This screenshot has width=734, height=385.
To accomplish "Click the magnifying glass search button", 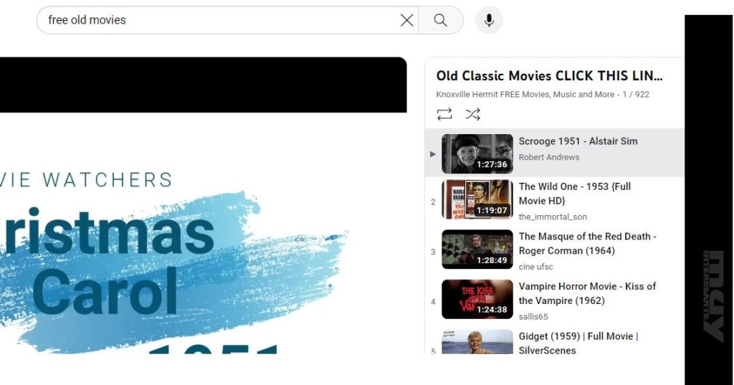I will [440, 20].
